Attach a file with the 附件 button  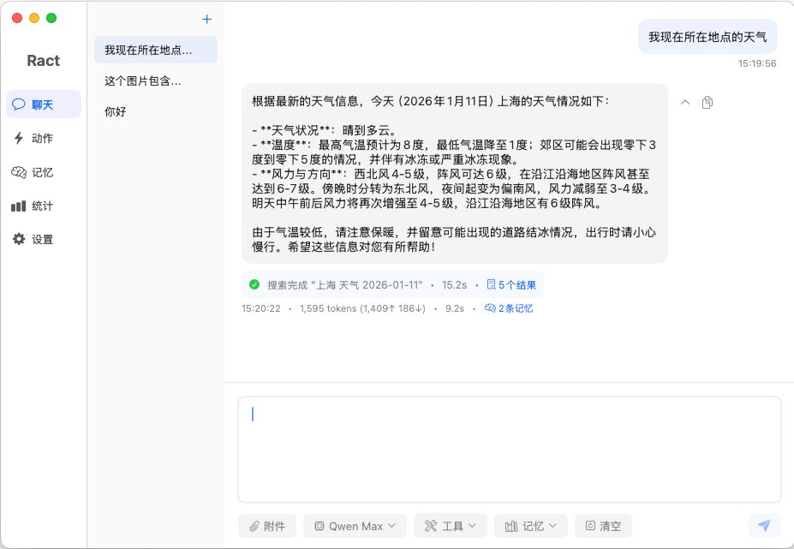[x=267, y=526]
